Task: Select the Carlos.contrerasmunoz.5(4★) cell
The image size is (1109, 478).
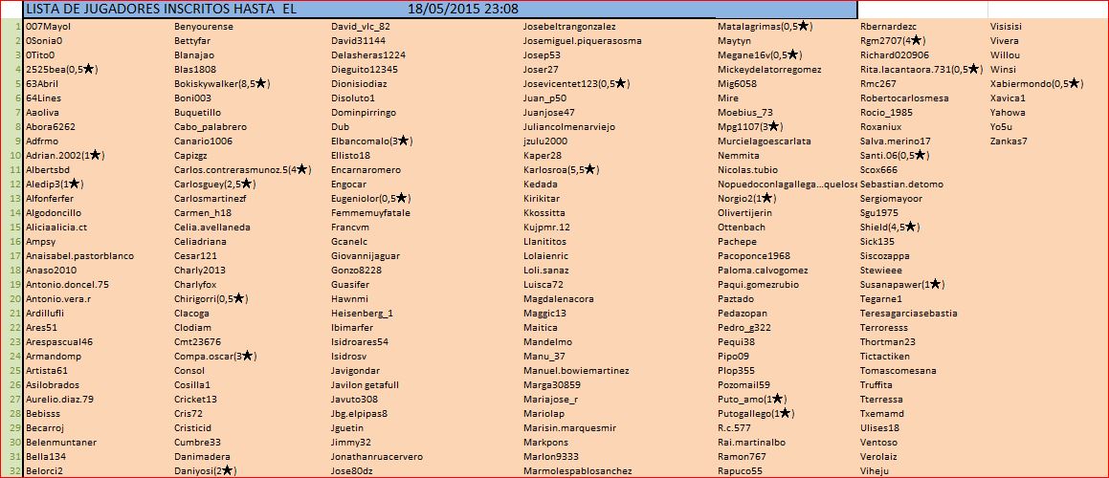Action: coord(242,169)
